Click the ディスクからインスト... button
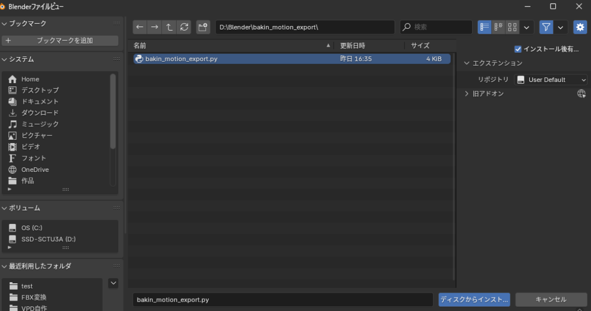This screenshot has width=591, height=311. tap(474, 299)
